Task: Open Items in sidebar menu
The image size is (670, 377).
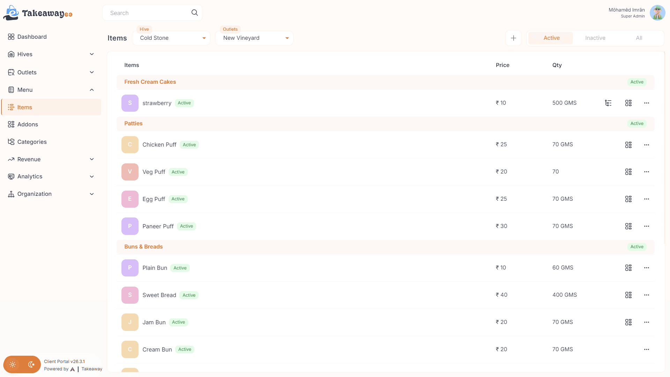Action: click(x=51, y=107)
